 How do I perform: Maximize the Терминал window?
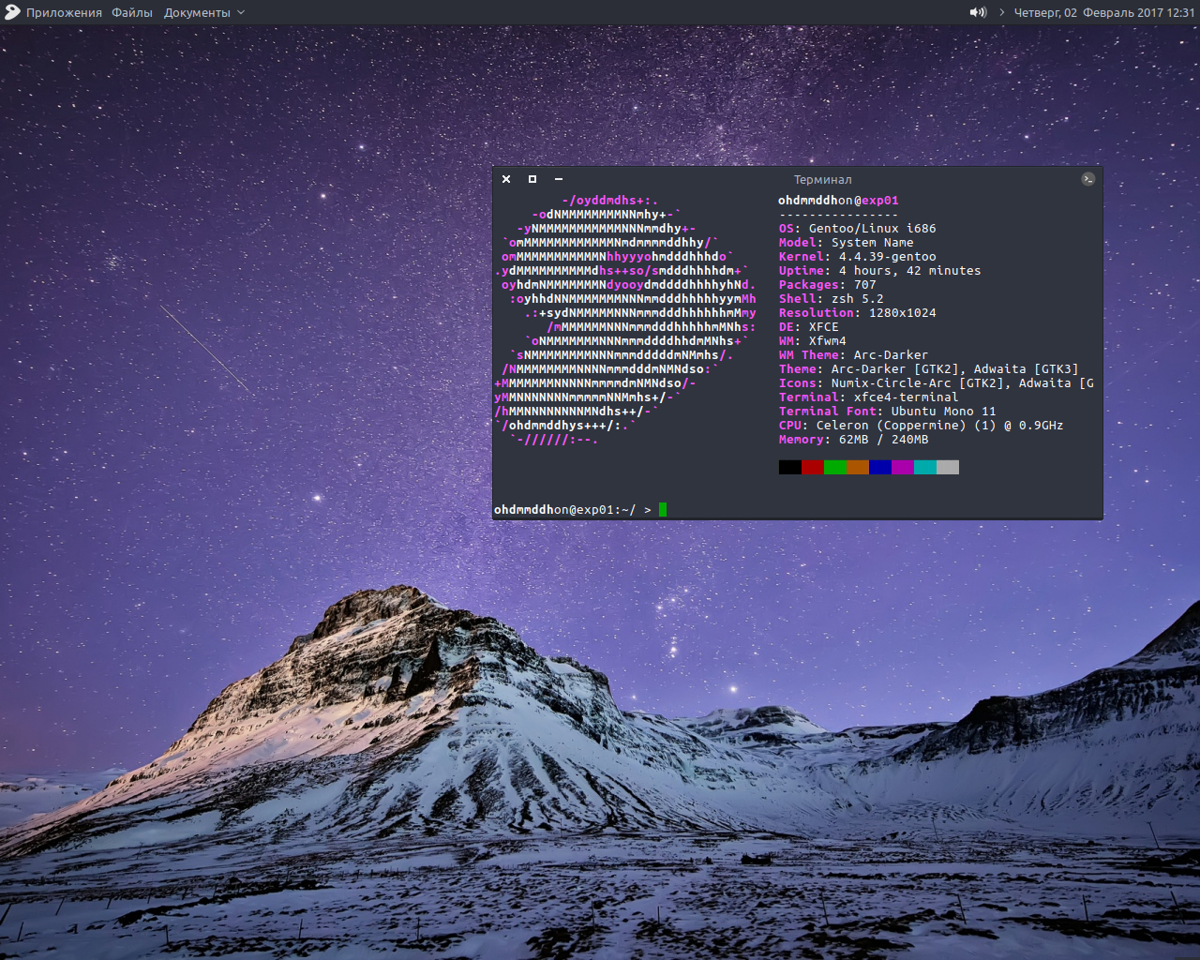[x=532, y=179]
